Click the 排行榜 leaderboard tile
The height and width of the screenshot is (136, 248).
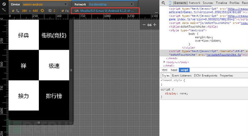click(54, 96)
